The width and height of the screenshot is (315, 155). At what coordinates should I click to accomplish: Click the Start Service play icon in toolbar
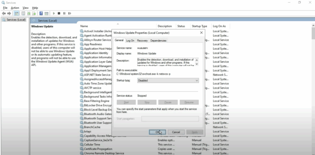pyautogui.click(x=54, y=13)
